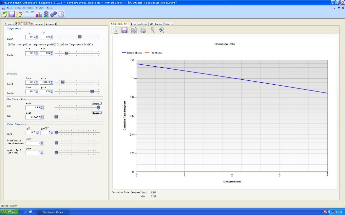Select Use straightline temperature profile option

(9, 44)
